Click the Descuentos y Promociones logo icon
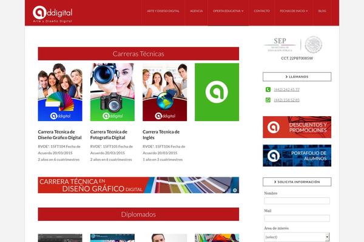 tap(273, 127)
